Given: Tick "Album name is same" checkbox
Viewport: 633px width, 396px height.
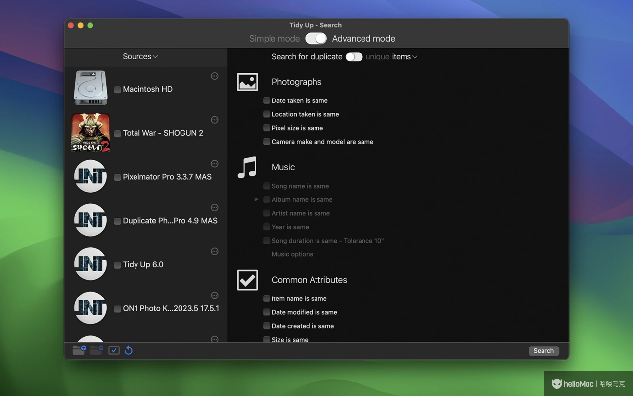Looking at the screenshot, I should 267,199.
